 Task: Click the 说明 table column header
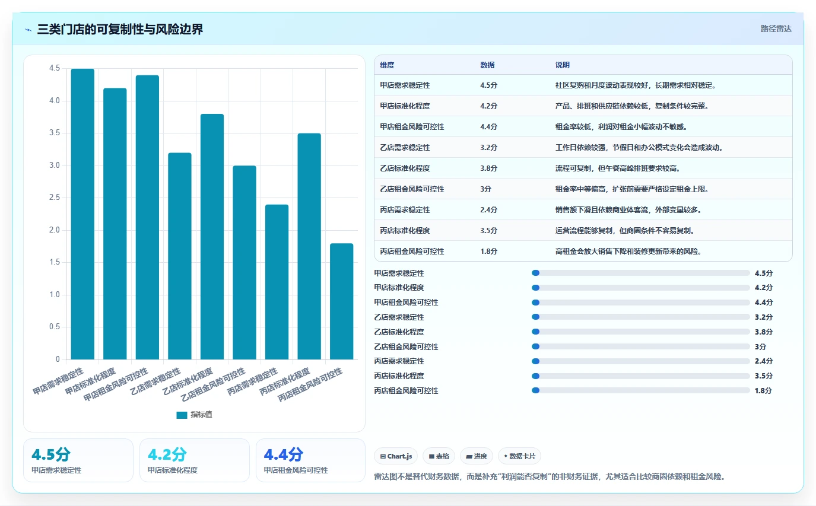562,65
